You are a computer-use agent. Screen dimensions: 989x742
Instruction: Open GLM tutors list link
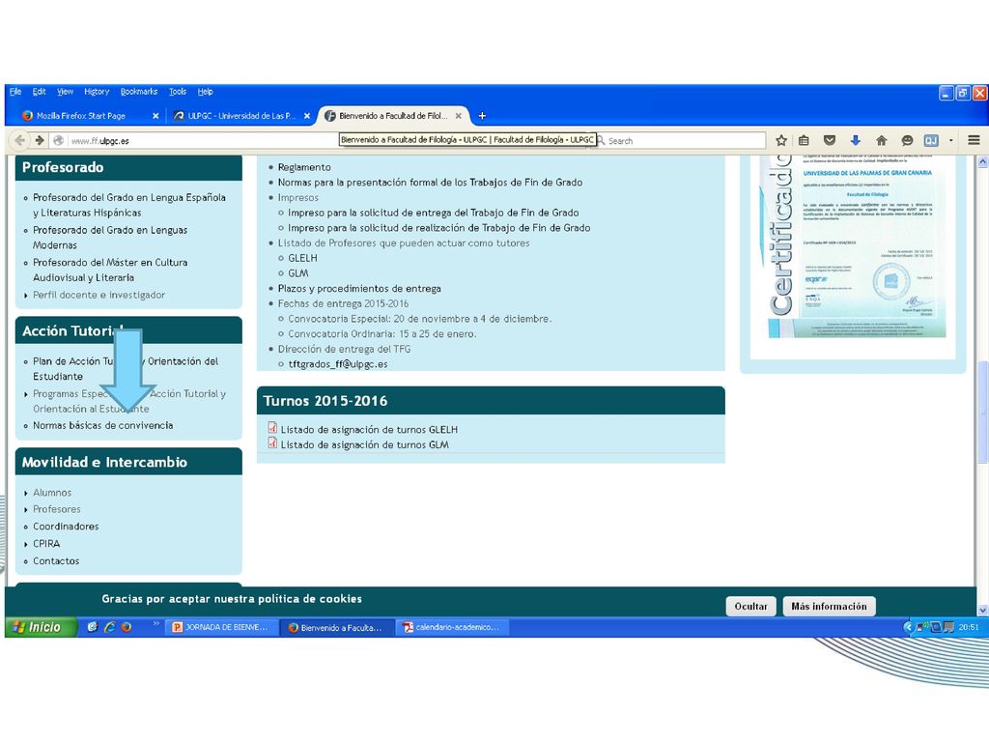(297, 273)
